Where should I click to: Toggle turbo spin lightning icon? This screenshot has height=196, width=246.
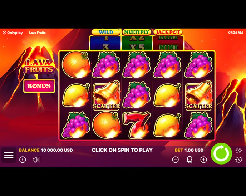(x=238, y=151)
